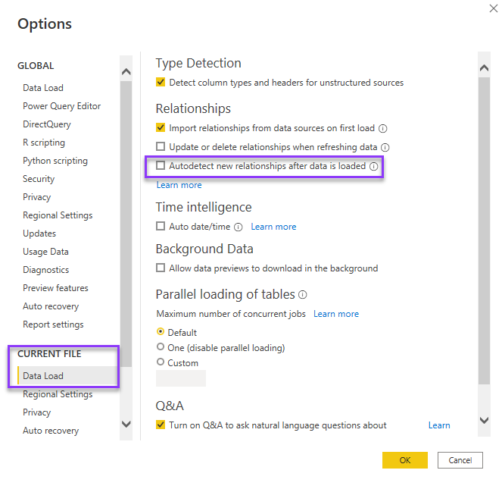Check Autodetect new relationships after data is loaded
The image size is (502, 489).
pos(161,165)
